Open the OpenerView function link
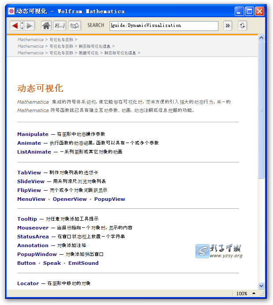 70,199
